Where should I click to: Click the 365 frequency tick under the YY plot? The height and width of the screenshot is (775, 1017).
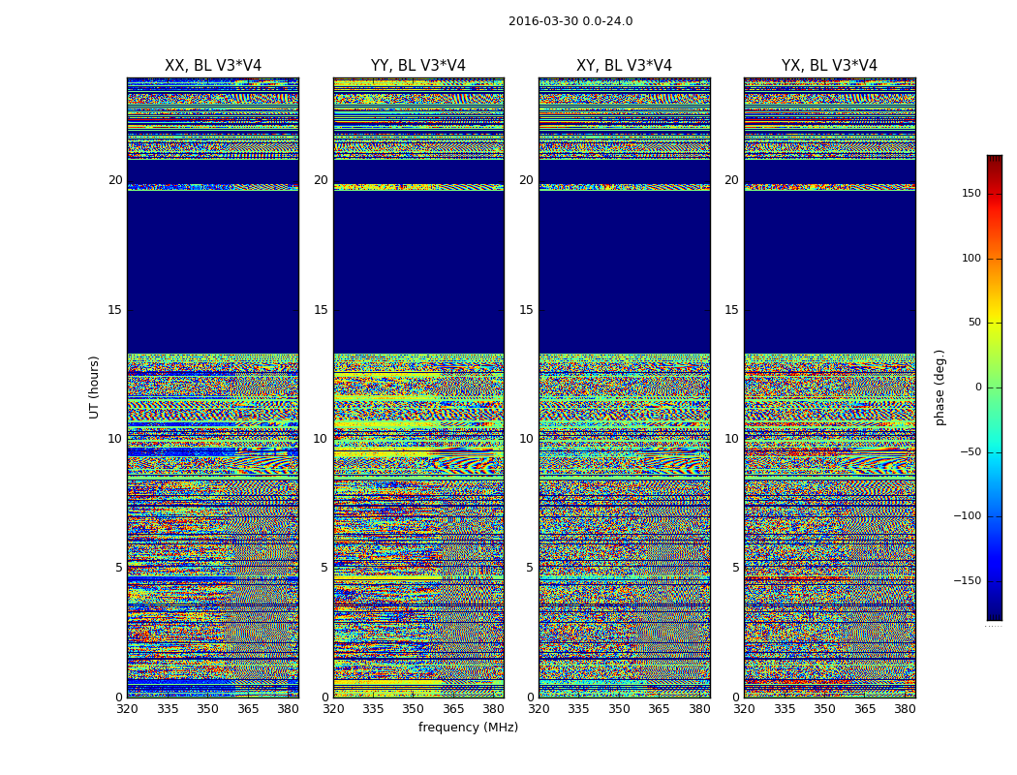click(x=453, y=709)
